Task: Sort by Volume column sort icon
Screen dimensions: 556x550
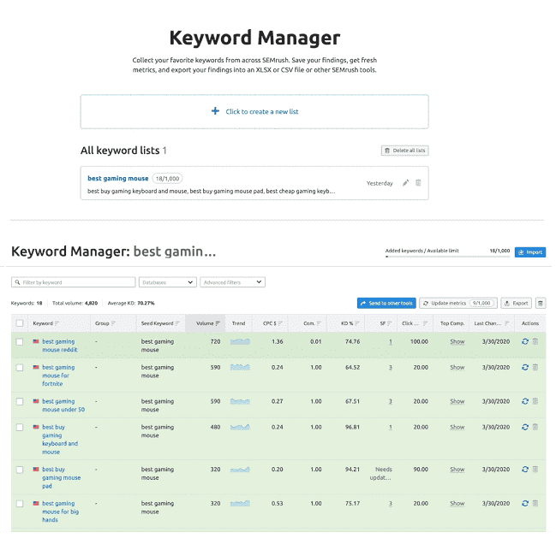Action: pos(218,323)
